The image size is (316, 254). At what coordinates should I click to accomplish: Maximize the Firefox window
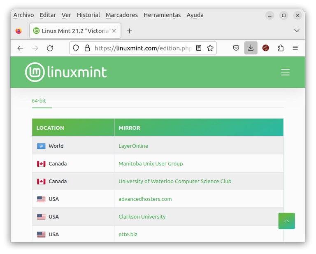(x=283, y=16)
